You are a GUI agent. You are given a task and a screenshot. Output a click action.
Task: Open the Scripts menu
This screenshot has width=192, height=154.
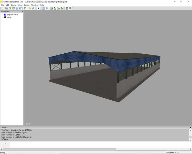(x=26, y=5)
